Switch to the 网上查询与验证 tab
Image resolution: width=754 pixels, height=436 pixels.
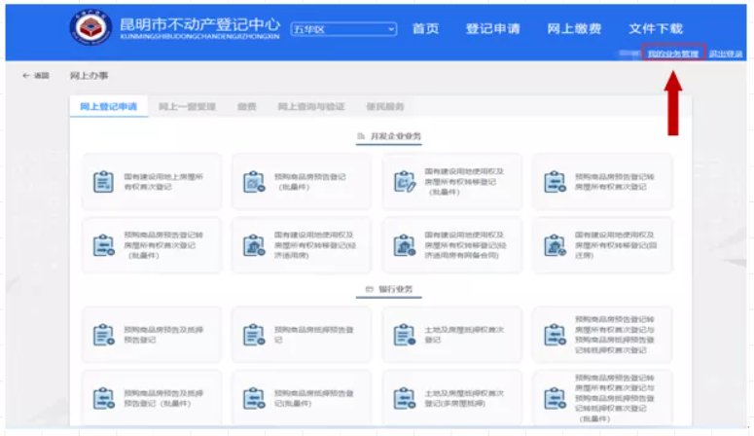click(x=310, y=106)
